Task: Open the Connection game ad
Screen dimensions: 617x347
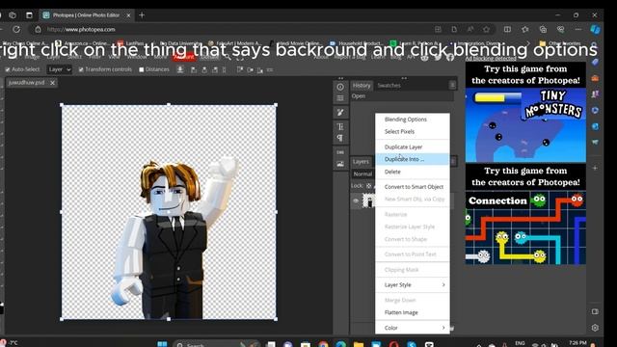Action: [x=525, y=214]
